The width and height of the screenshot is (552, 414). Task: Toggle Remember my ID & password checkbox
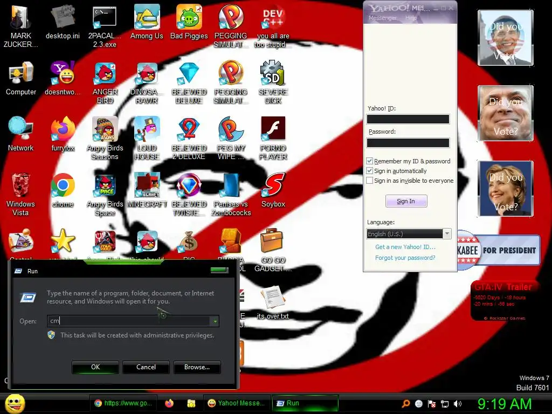369,161
